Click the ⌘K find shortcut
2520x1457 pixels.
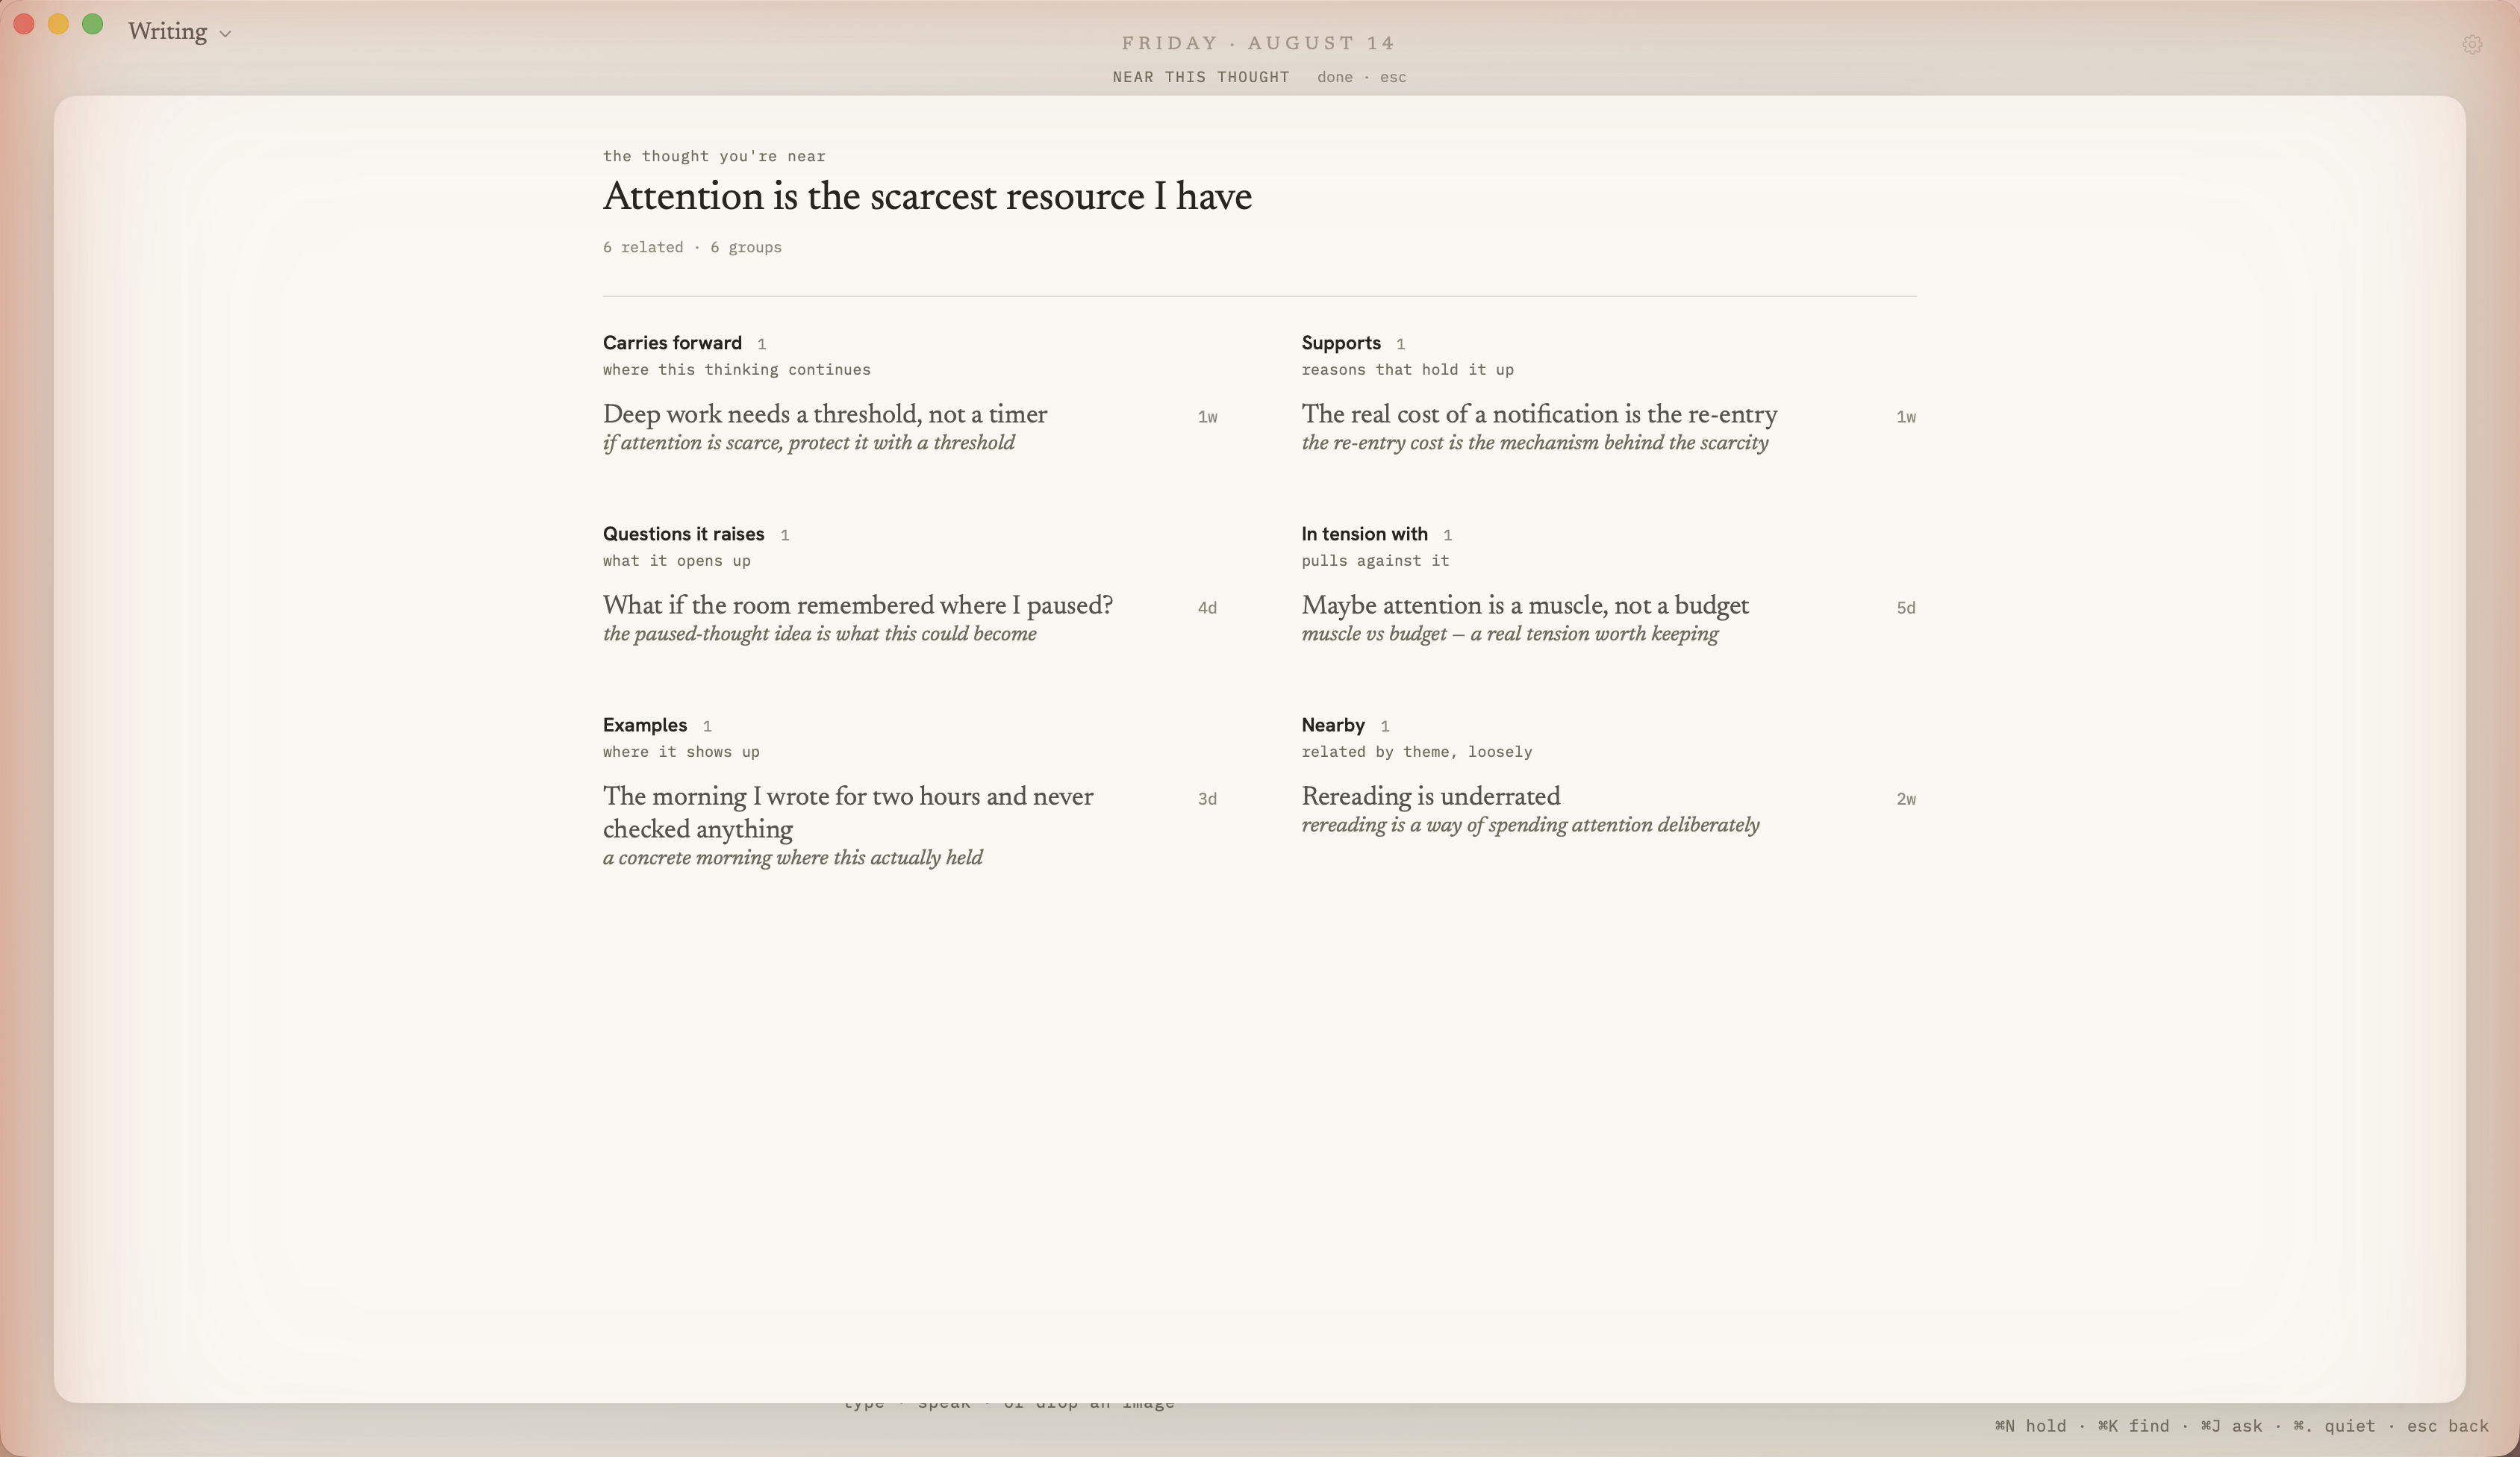[2133, 1426]
